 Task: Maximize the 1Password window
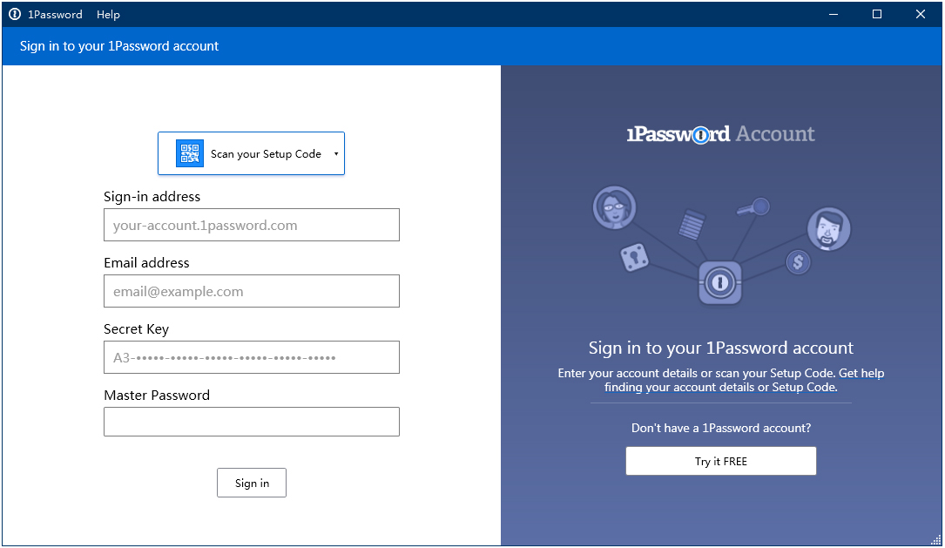(877, 14)
